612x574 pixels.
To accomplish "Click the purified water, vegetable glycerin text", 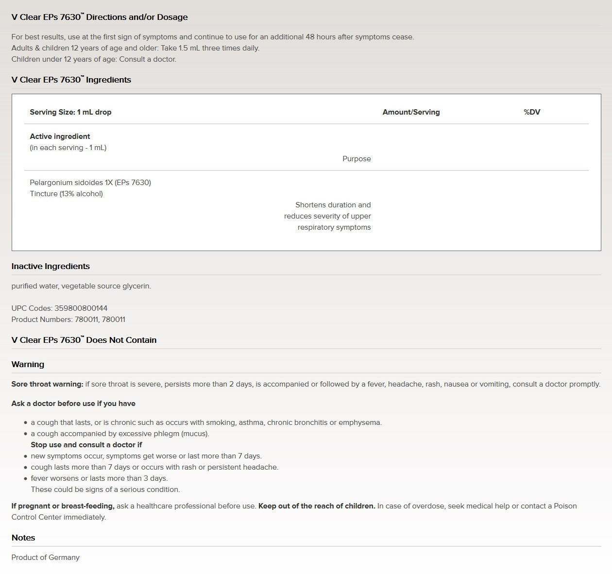I will [81, 286].
